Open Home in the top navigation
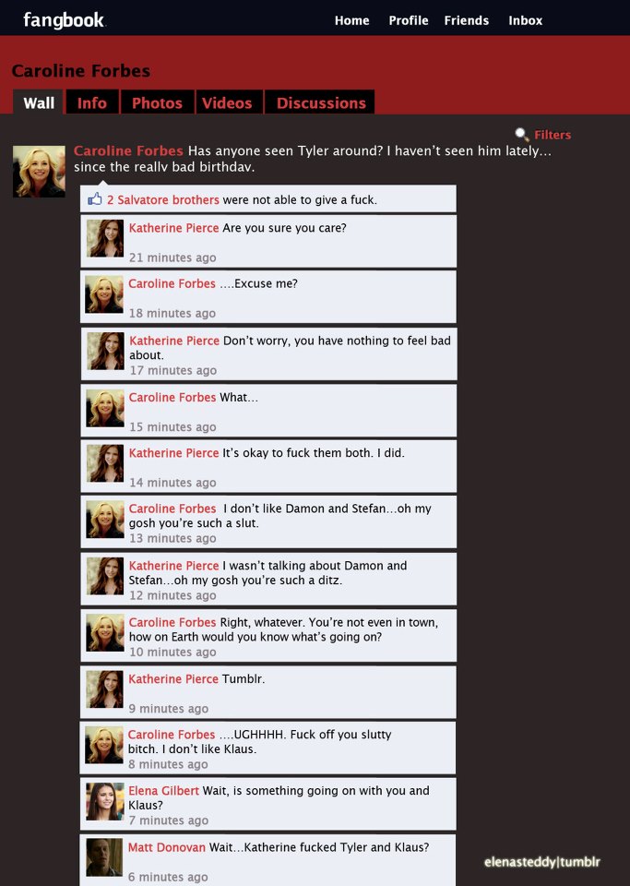 point(351,20)
